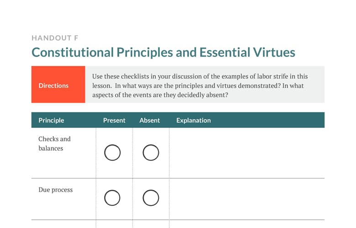Select the 'Due process' row label
Image resolution: width=356 pixels, height=228 pixels.
(x=56, y=190)
